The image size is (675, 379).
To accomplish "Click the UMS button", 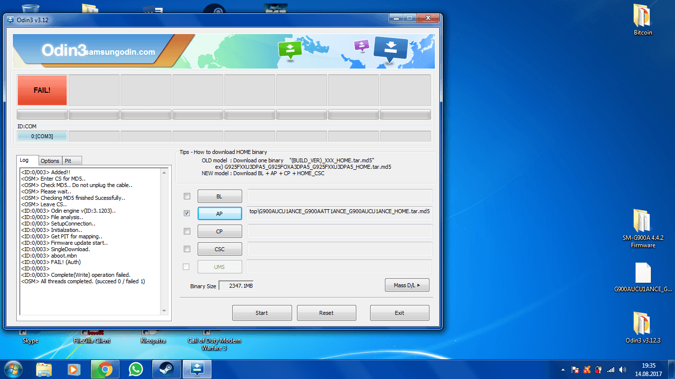I will point(219,267).
